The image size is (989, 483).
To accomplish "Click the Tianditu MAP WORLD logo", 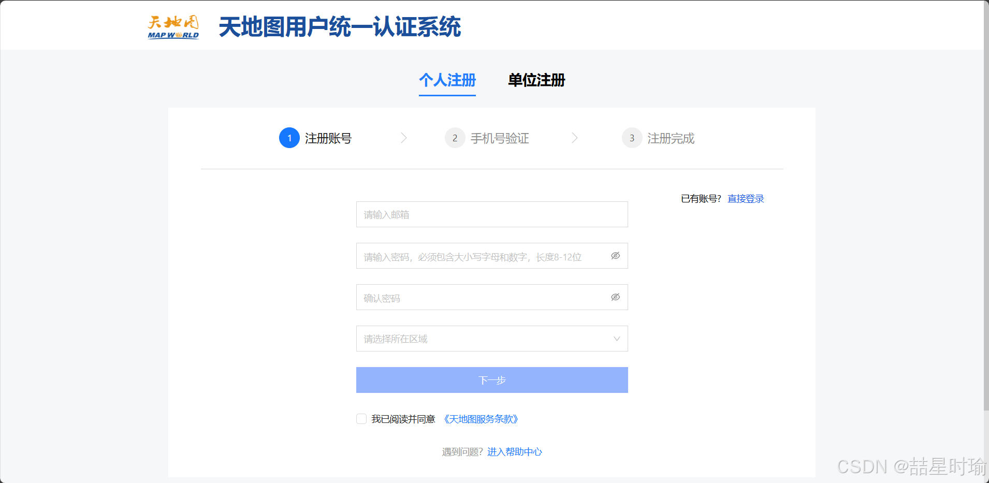I will [173, 27].
